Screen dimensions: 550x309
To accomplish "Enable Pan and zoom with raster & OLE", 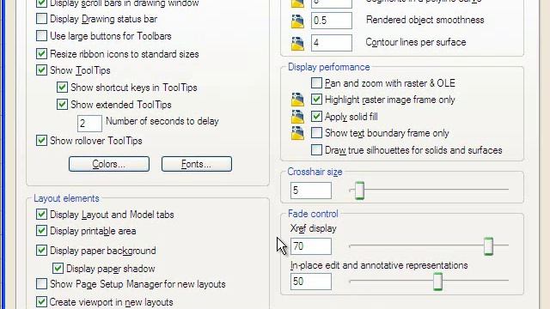I will (x=316, y=83).
